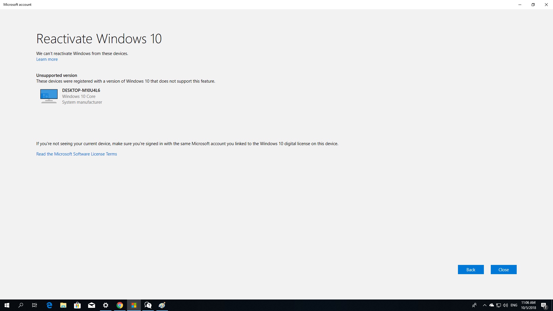Open File Explorer from taskbar
This screenshot has height=311, width=553.
[63, 305]
